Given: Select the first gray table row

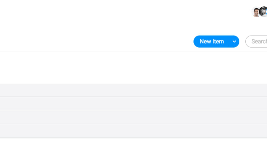Looking at the screenshot, I should coord(133,90).
